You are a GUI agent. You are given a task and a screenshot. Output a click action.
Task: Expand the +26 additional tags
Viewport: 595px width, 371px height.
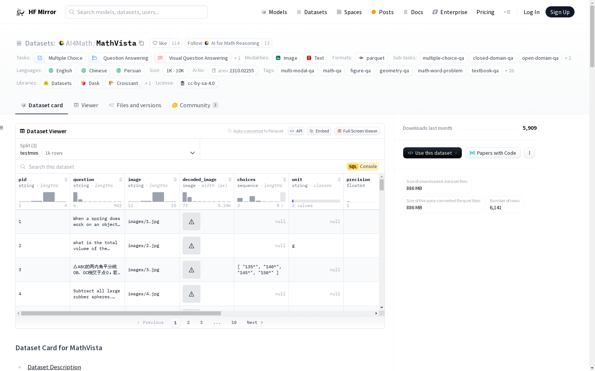(x=509, y=70)
